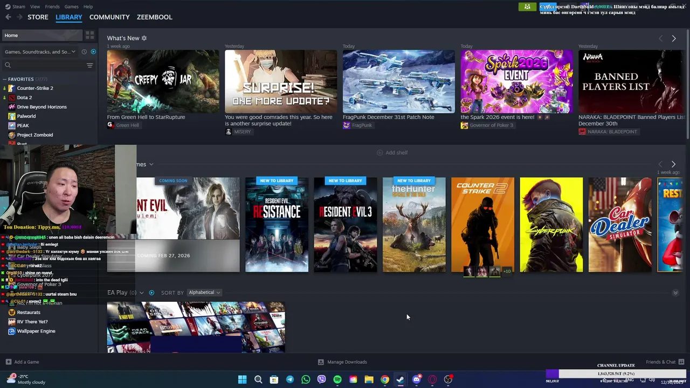The height and width of the screenshot is (388, 690).
Task: Switch to the STORE tab
Action: (38, 17)
